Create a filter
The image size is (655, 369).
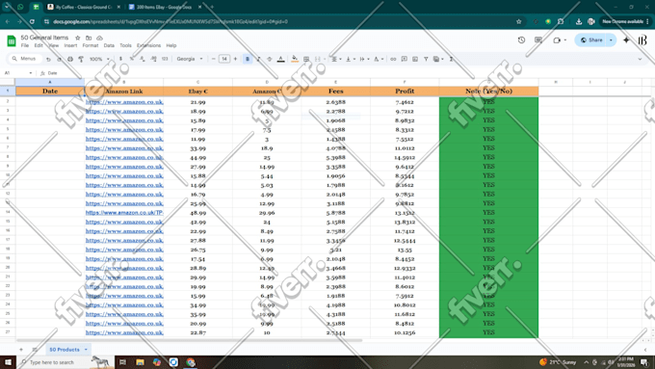tap(426, 59)
